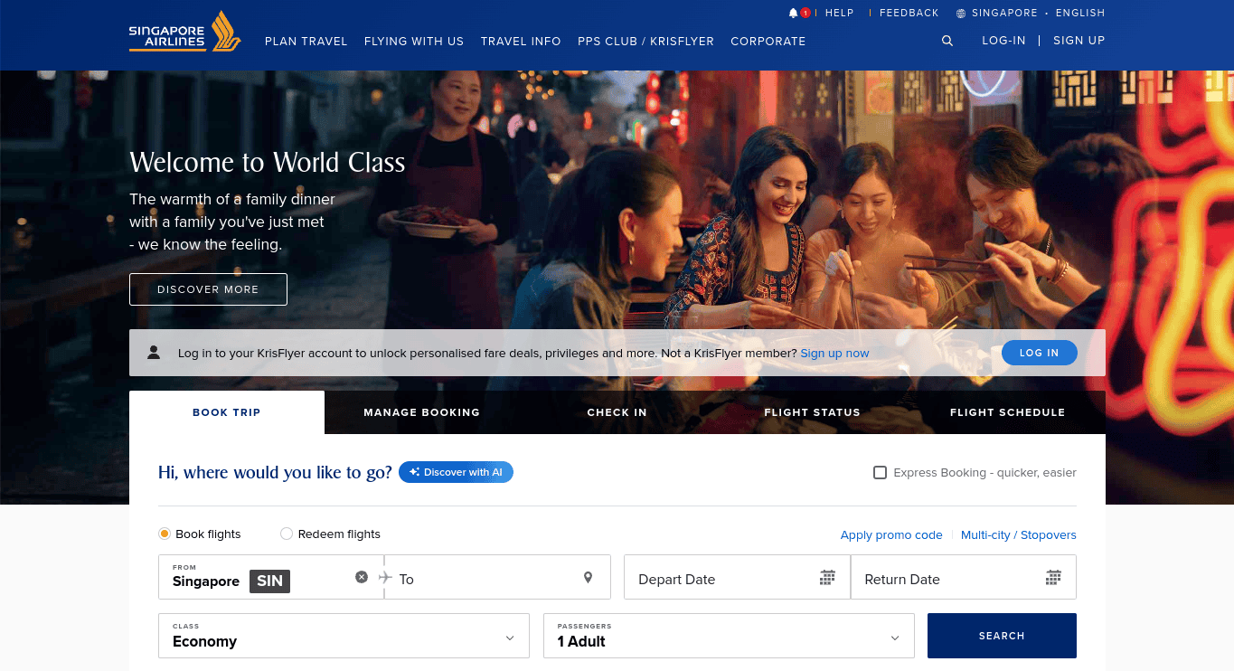This screenshot has height=671, width=1234.
Task: Switch to the Book Trip tab
Action: (x=227, y=412)
